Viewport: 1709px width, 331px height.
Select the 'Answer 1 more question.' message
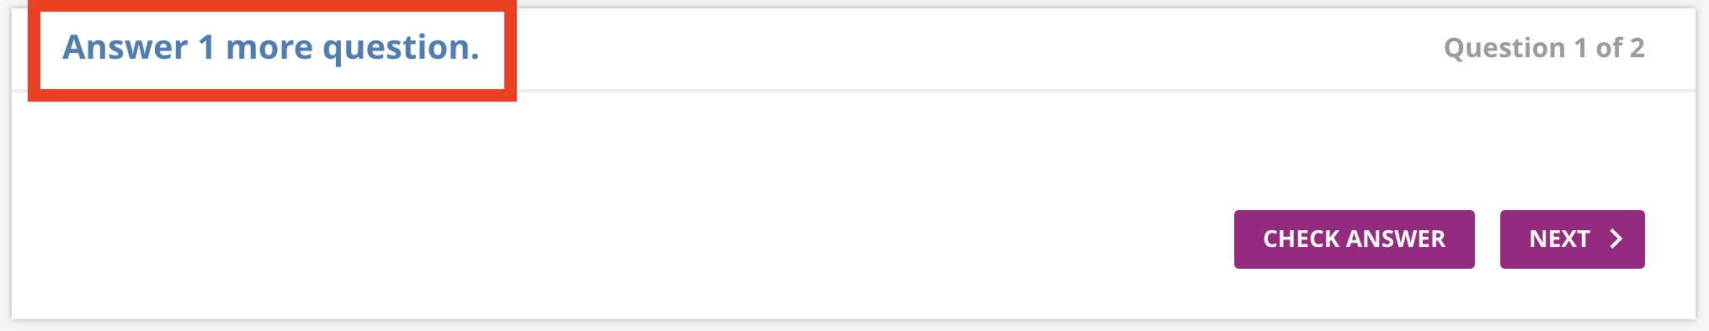click(271, 47)
